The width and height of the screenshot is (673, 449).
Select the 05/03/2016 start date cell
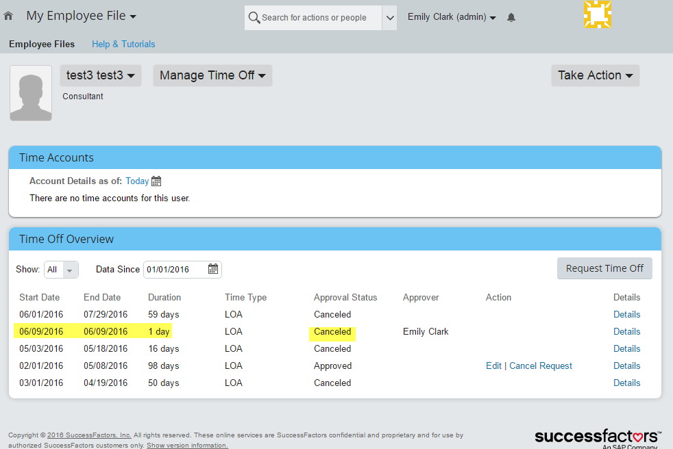click(41, 348)
